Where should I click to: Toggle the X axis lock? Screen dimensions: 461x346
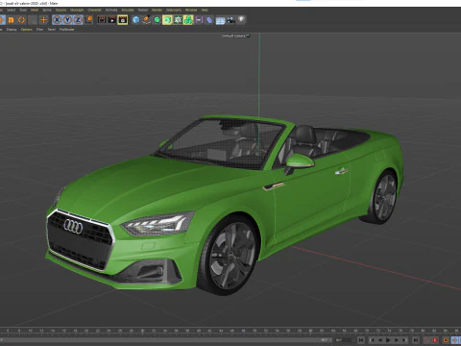point(57,20)
